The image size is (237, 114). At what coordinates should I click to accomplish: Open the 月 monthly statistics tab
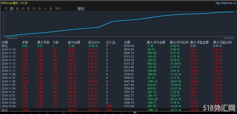point(23,9)
